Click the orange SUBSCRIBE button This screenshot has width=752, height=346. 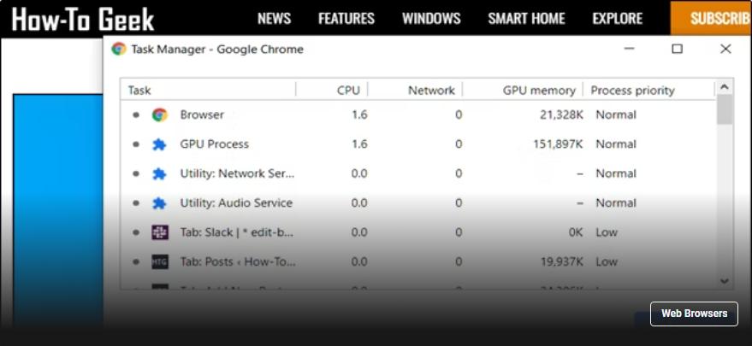(x=711, y=18)
